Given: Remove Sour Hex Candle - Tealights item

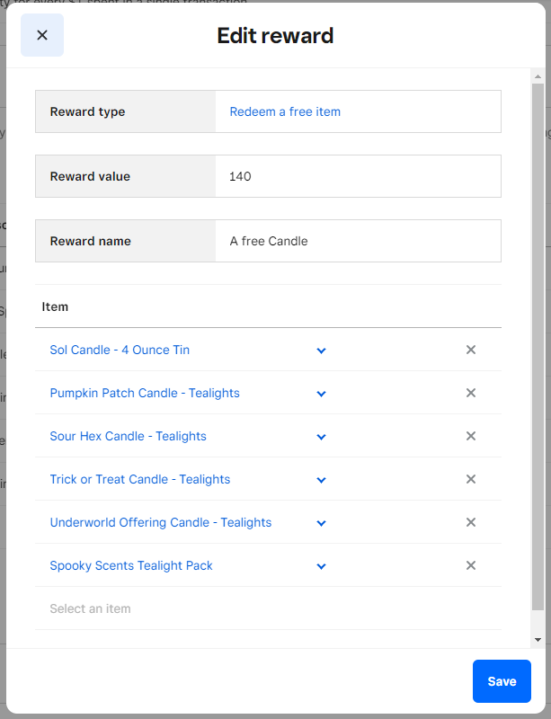Looking at the screenshot, I should click(x=470, y=436).
